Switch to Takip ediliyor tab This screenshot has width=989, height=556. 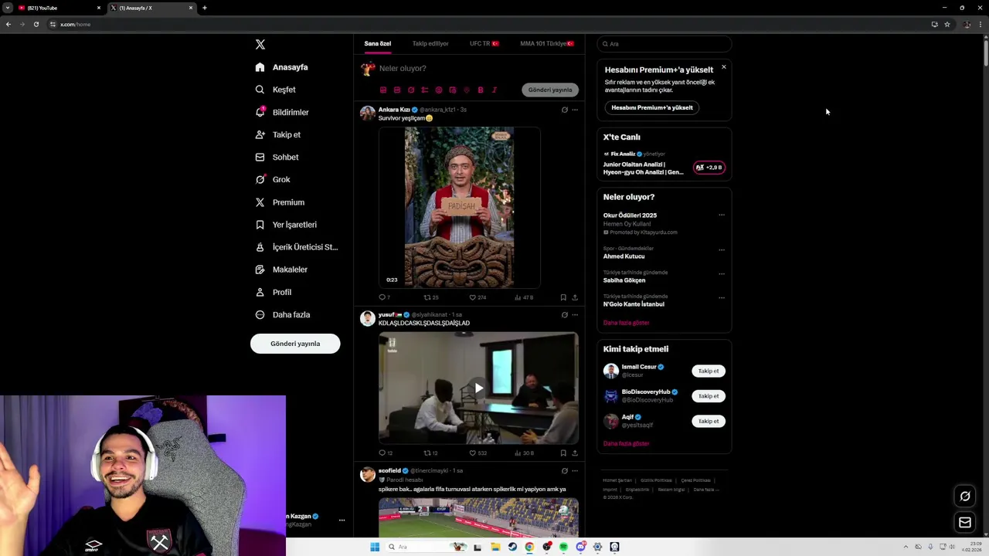(x=430, y=44)
